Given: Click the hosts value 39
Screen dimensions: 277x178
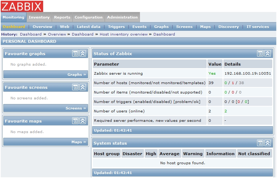Looking at the screenshot, I should pyautogui.click(x=211, y=83).
